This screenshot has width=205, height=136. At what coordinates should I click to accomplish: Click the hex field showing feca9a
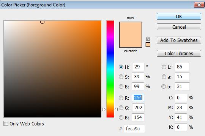click(134, 129)
